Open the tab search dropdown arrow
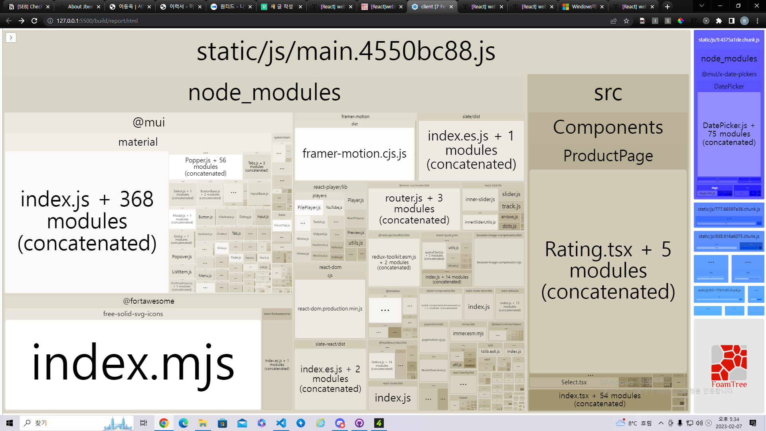 point(701,6)
